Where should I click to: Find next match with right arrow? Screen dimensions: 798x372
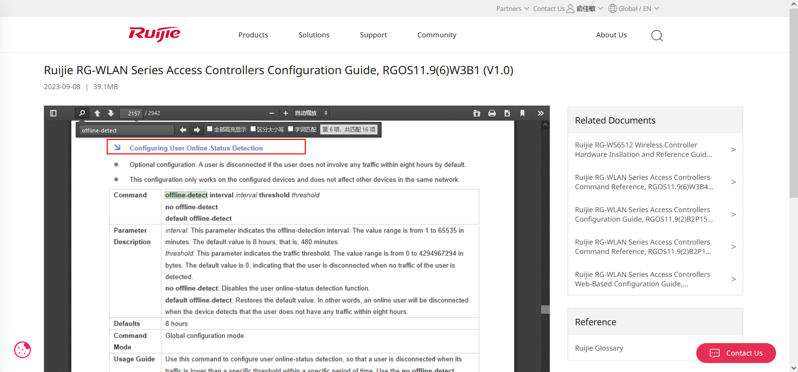tap(197, 130)
